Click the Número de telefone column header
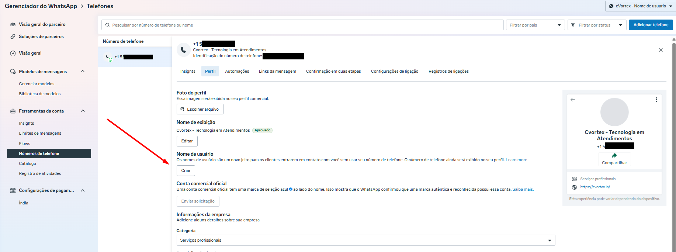This screenshot has width=676, height=252. (123, 41)
